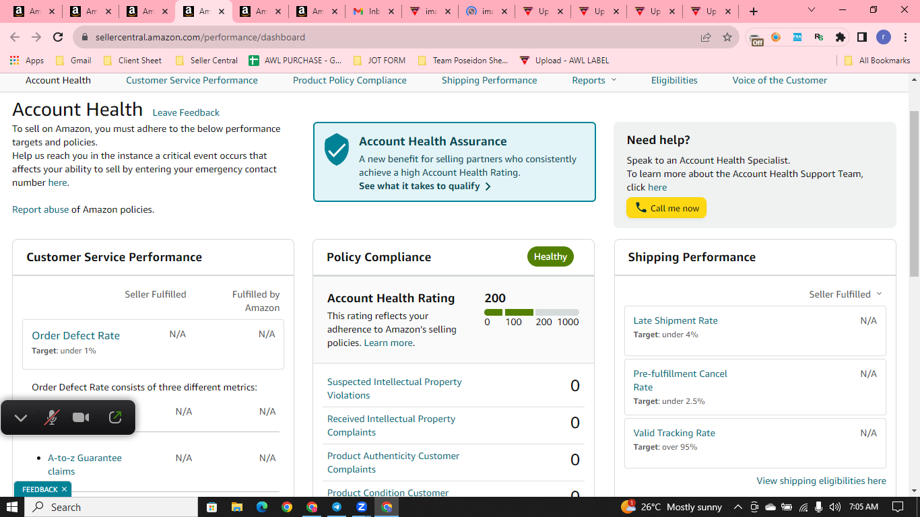Open Chrome extensions puzzle icon
The width and height of the screenshot is (920, 517).
(x=840, y=37)
